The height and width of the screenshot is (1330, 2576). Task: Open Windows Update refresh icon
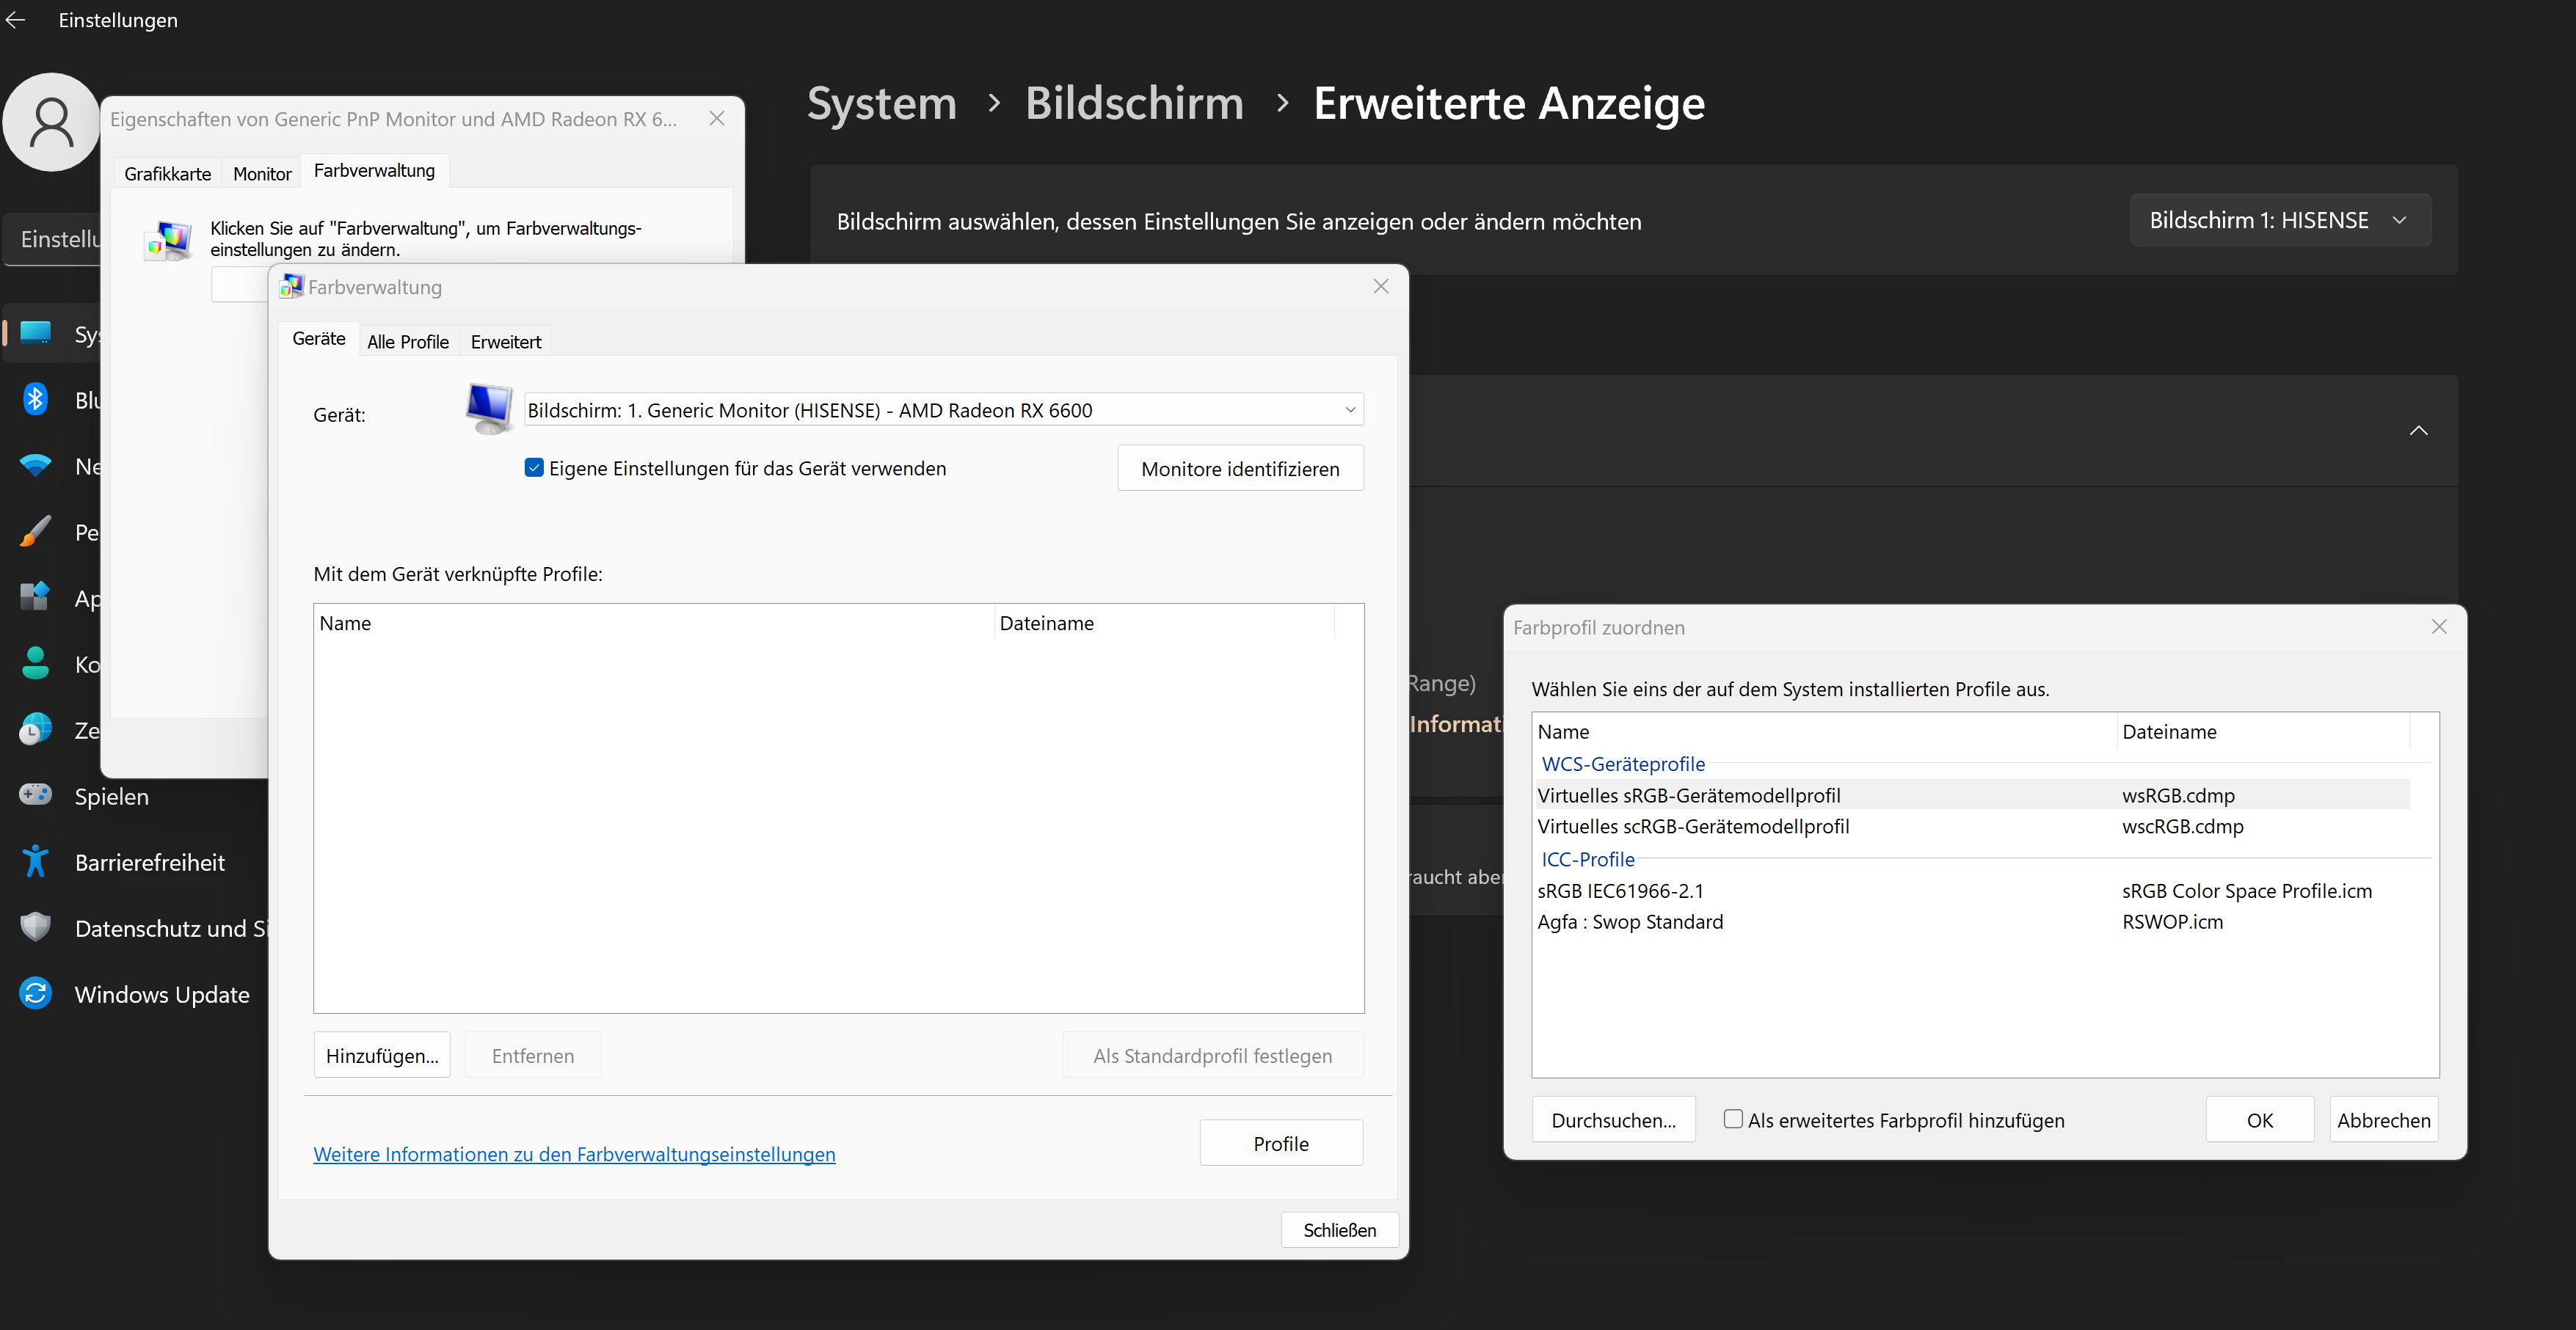36,993
